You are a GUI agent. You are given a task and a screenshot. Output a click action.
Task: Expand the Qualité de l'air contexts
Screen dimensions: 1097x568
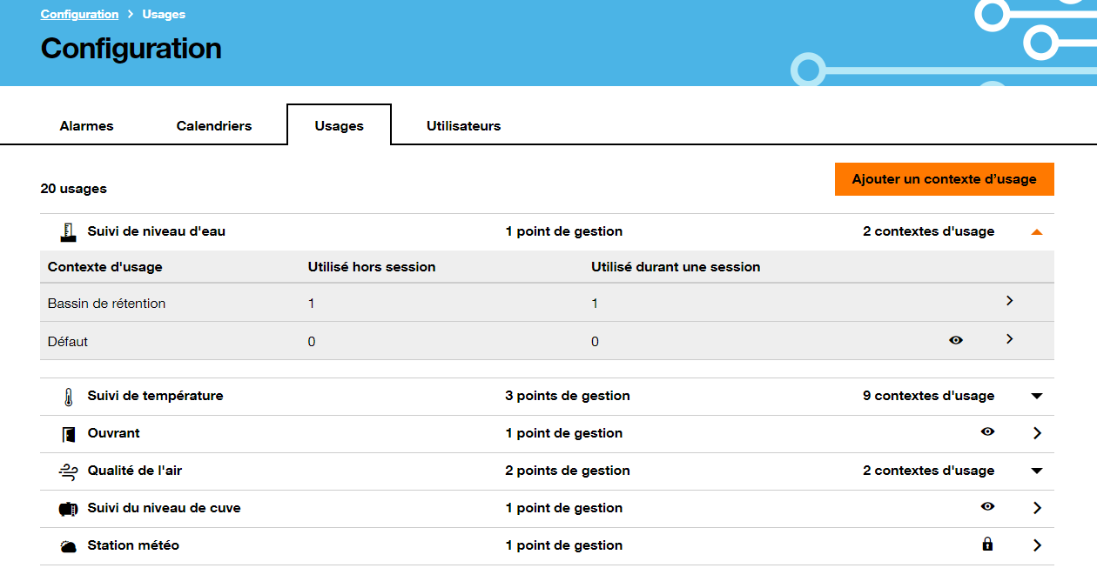1036,471
